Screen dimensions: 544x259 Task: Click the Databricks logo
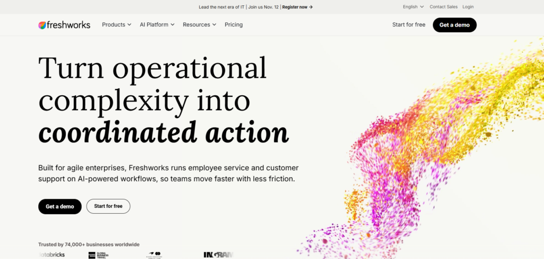pos(52,255)
